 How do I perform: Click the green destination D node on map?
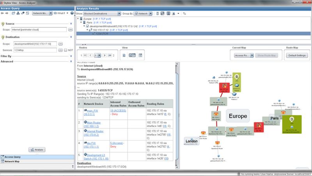[x=292, y=124]
